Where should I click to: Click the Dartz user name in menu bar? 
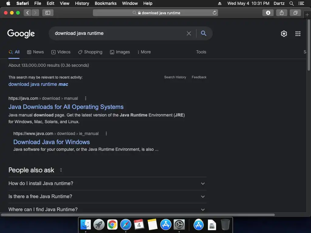[279, 3]
